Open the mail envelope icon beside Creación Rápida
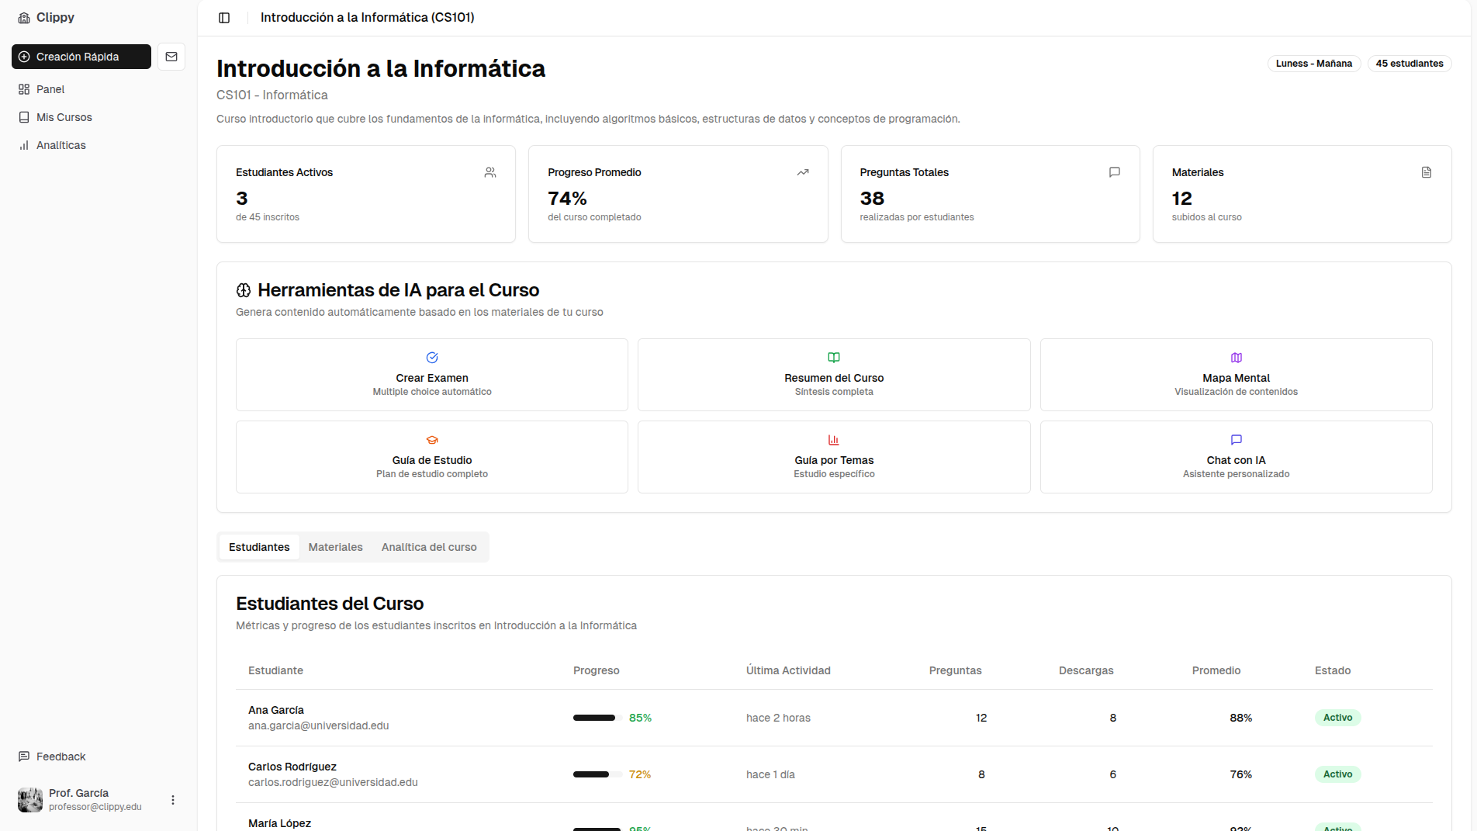The width and height of the screenshot is (1477, 831). 171,56
